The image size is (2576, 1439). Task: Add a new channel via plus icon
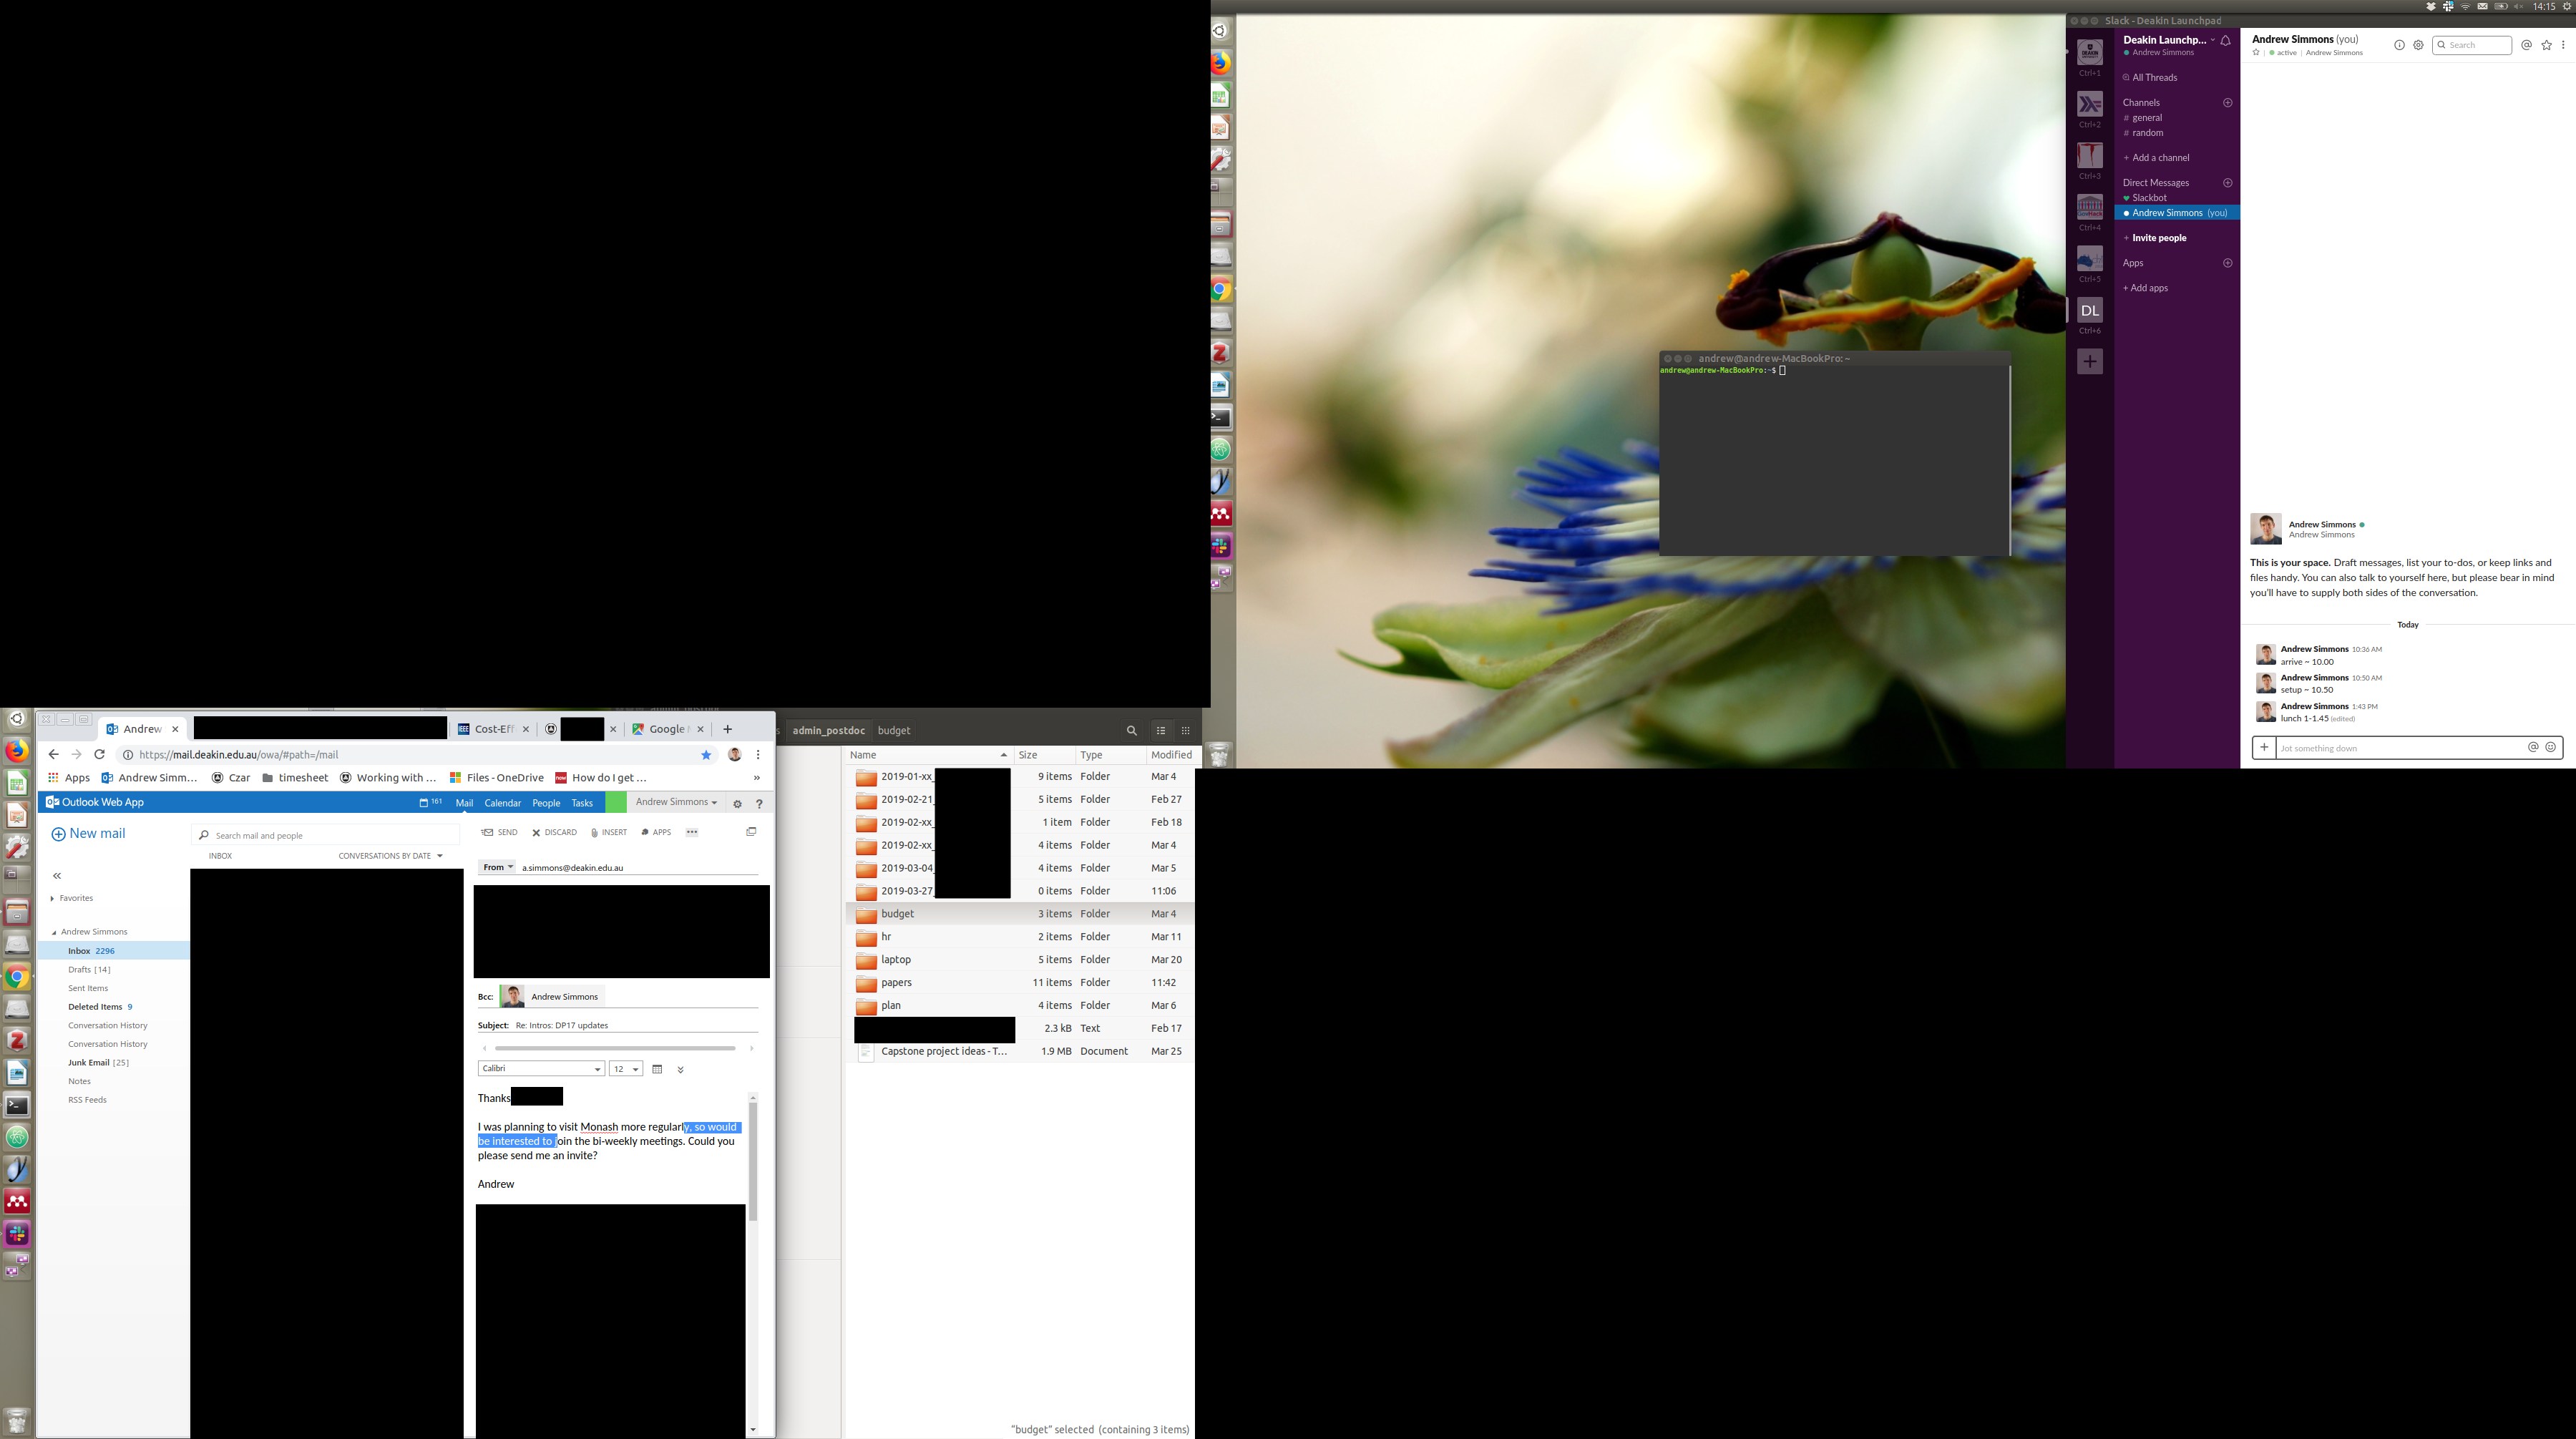pyautogui.click(x=2227, y=103)
